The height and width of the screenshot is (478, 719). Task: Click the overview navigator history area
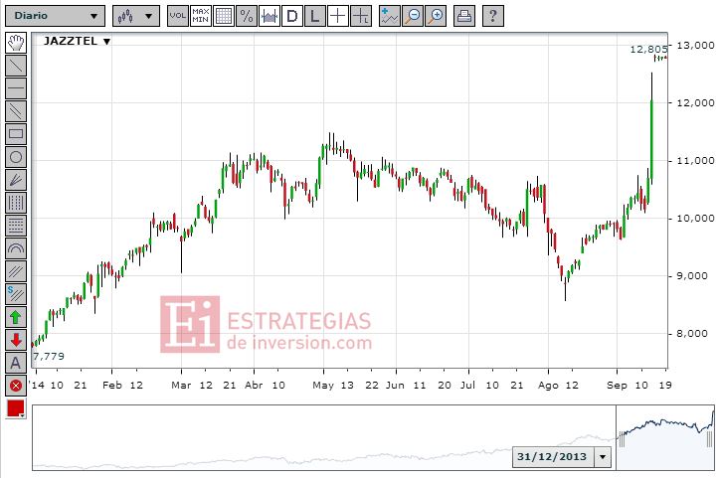[x=324, y=437]
